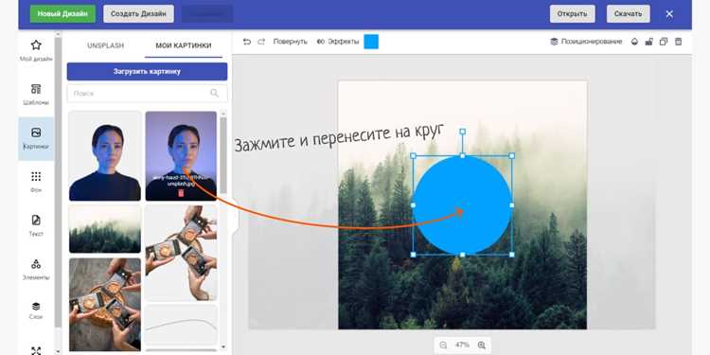Image resolution: width=710 pixels, height=355 pixels.
Task: Zoom out with the minus magnifier
Action: [x=443, y=345]
